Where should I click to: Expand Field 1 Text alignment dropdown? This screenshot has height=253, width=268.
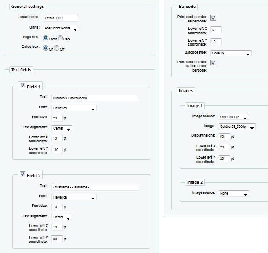[62, 128]
